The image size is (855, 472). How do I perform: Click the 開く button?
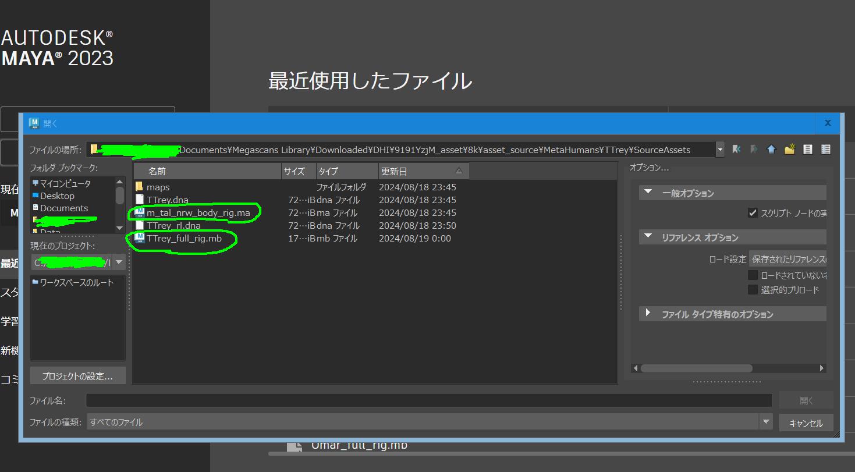[806, 400]
